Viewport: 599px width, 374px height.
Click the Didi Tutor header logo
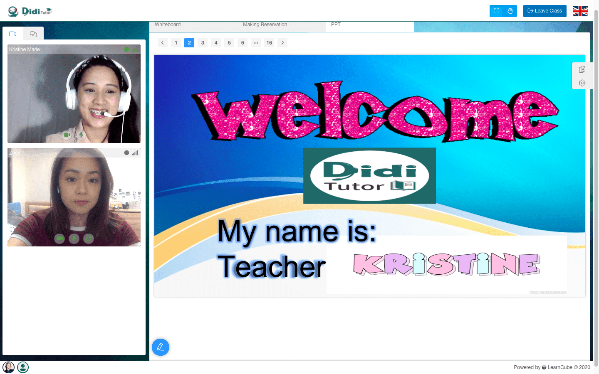click(x=30, y=11)
